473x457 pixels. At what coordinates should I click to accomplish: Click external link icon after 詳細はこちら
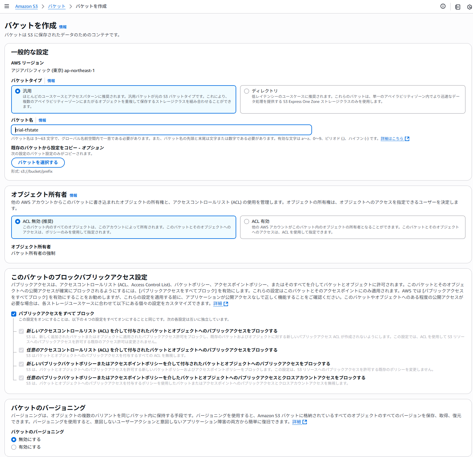point(407,139)
